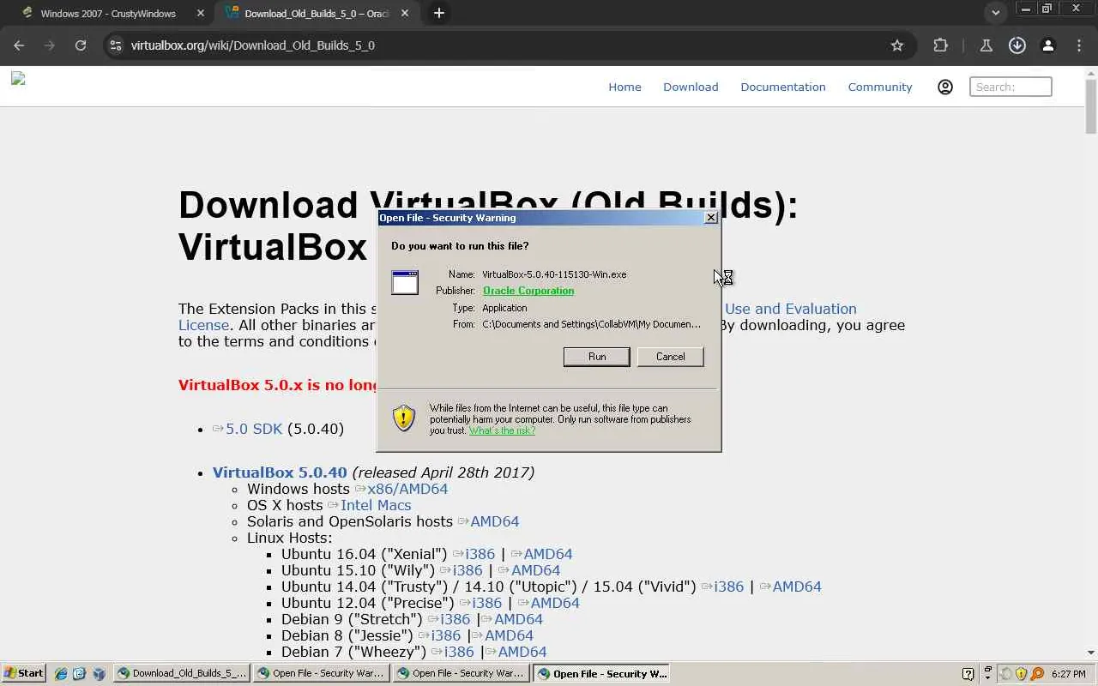Open the Chrome three-dot menu
Screen dimensions: 1098x686
click(x=1079, y=45)
